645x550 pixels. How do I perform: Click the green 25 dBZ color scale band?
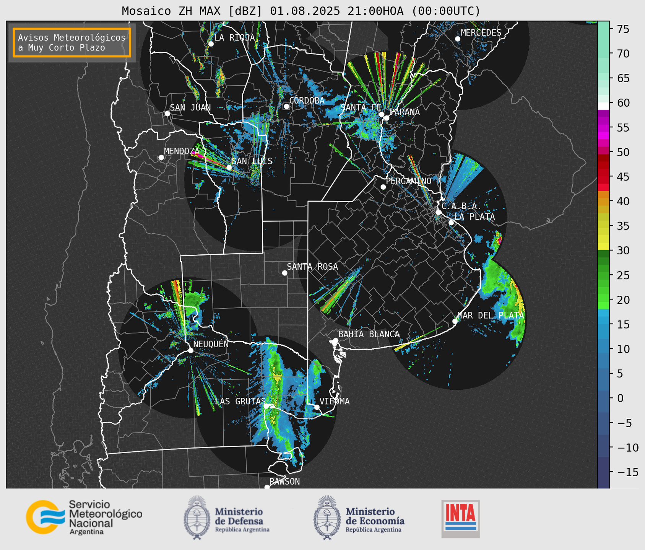point(603,275)
